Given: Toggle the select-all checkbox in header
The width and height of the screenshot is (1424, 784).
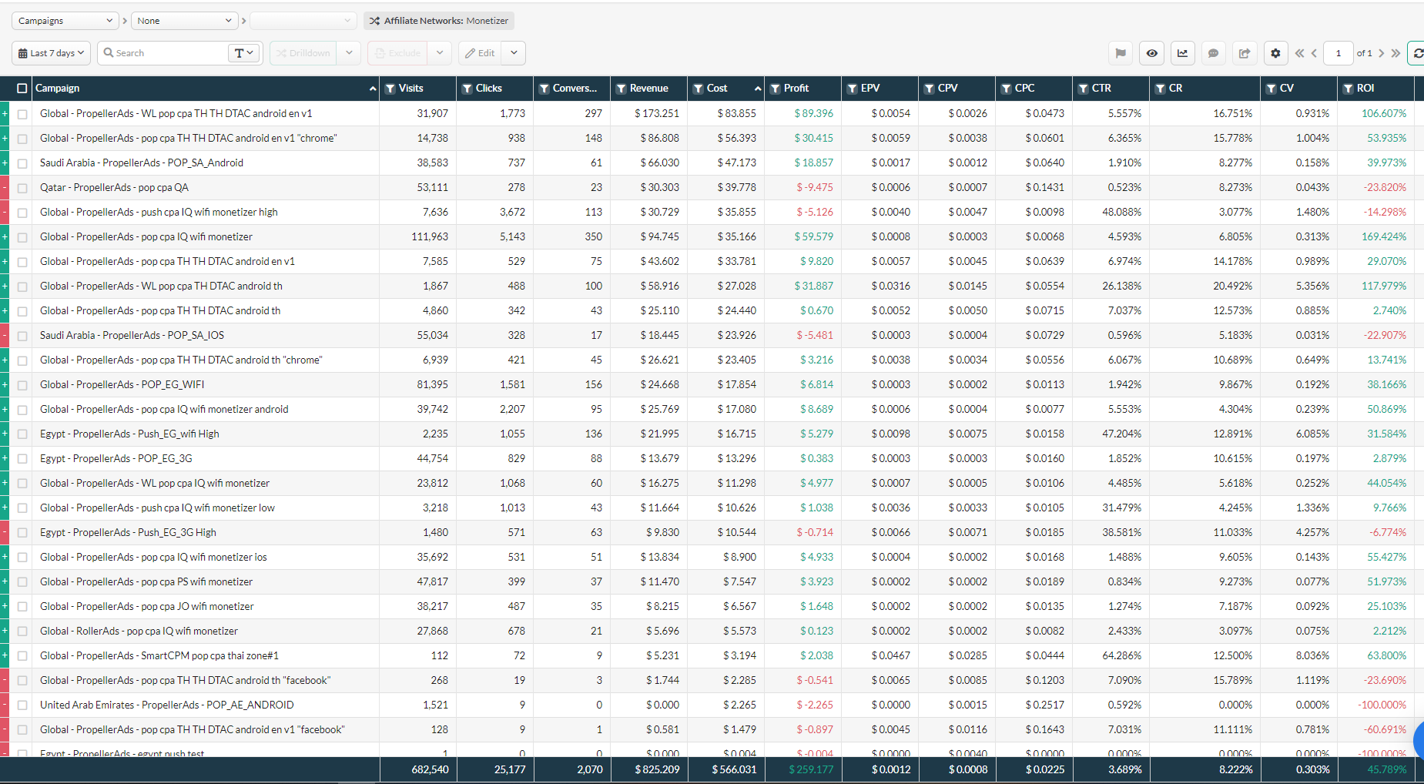Looking at the screenshot, I should 22,89.
